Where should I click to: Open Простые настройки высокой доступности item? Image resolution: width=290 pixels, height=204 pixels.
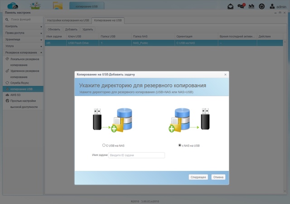pyautogui.click(x=23, y=104)
